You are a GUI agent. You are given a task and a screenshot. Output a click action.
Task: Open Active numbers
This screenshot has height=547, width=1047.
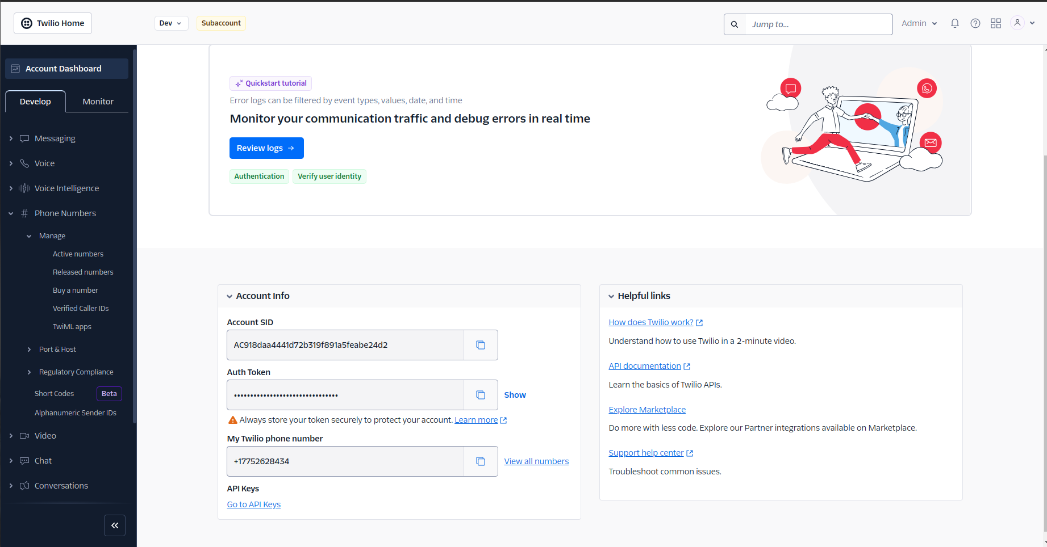(x=78, y=254)
